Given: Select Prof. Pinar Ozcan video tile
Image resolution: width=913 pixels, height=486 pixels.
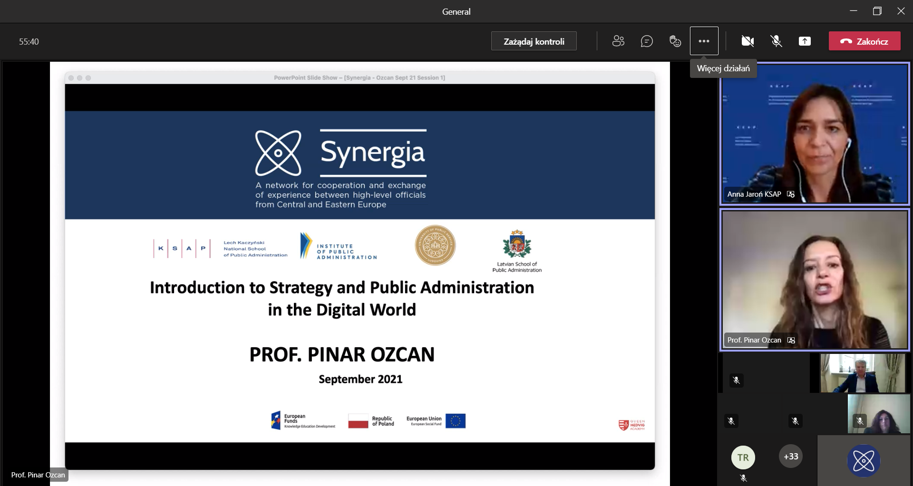Looking at the screenshot, I should [x=815, y=279].
